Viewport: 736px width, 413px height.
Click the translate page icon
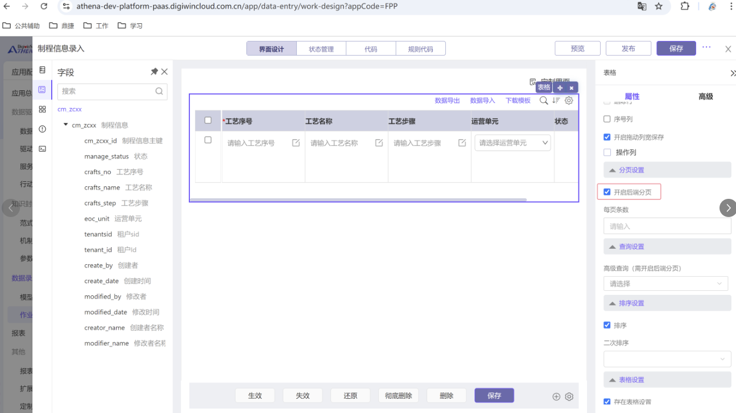click(x=642, y=6)
